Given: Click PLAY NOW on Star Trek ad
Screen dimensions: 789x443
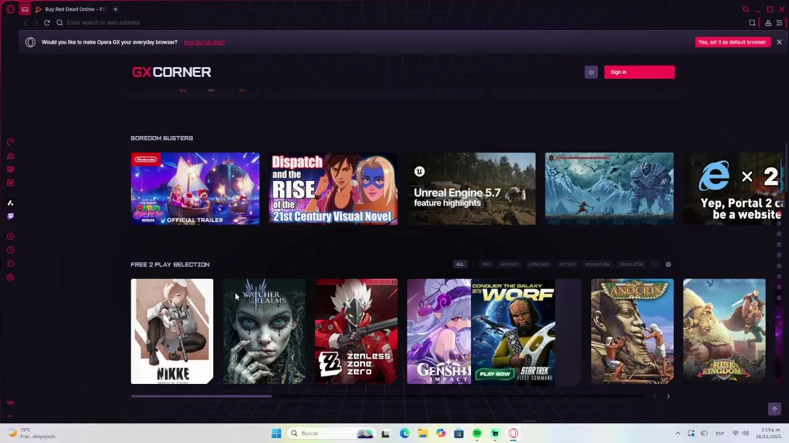Looking at the screenshot, I should tap(495, 373).
